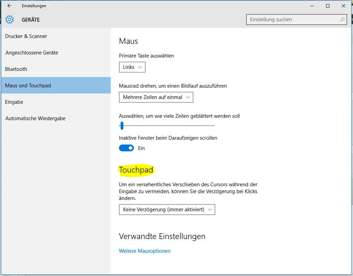
Task: Switch to the 'Eingabe' settings page
Action: click(14, 102)
